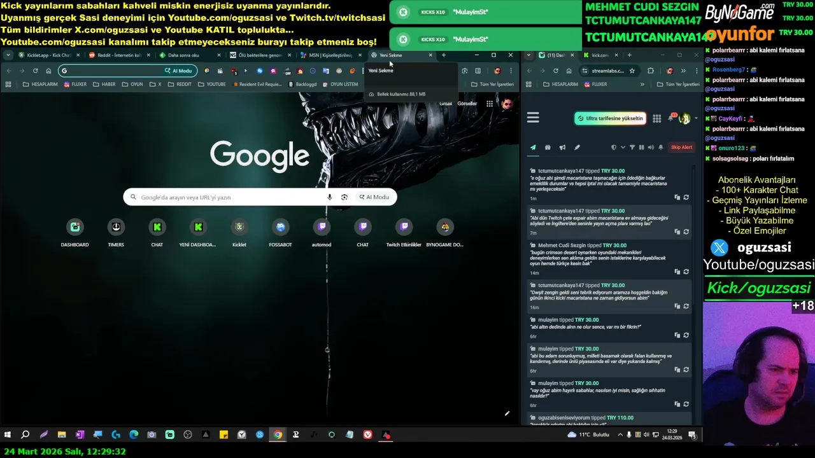Customize Chrome with pencil icon
This screenshot has height=458, width=815.
[507, 413]
